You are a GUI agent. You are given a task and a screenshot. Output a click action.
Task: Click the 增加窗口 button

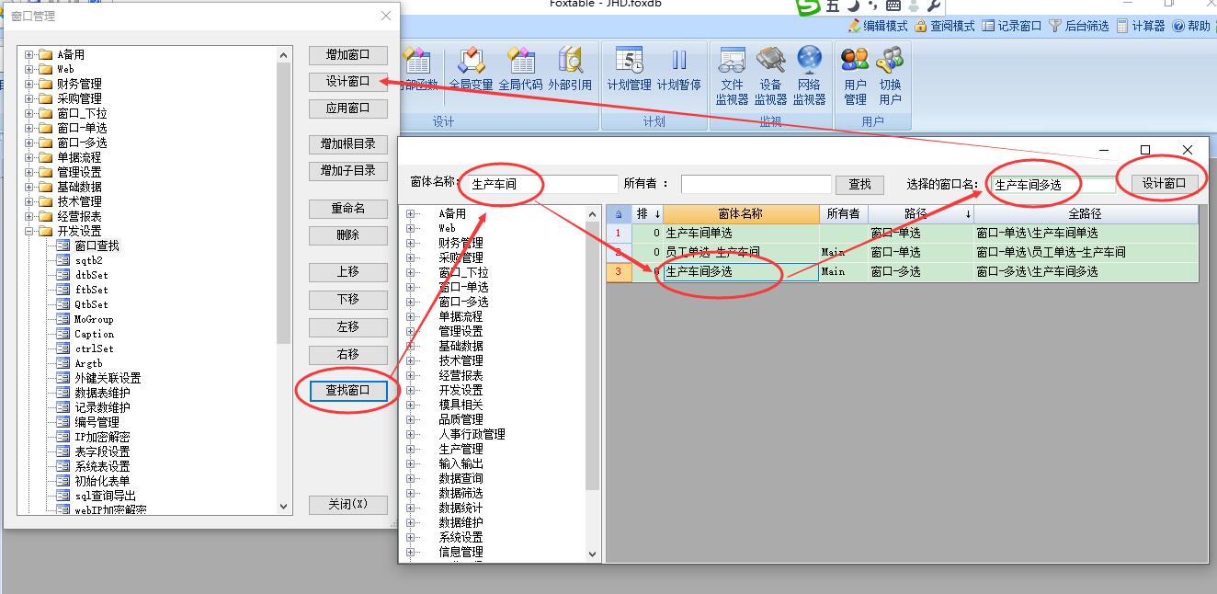(x=347, y=55)
